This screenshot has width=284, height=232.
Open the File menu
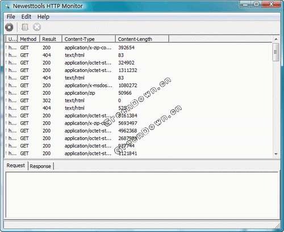click(11, 16)
